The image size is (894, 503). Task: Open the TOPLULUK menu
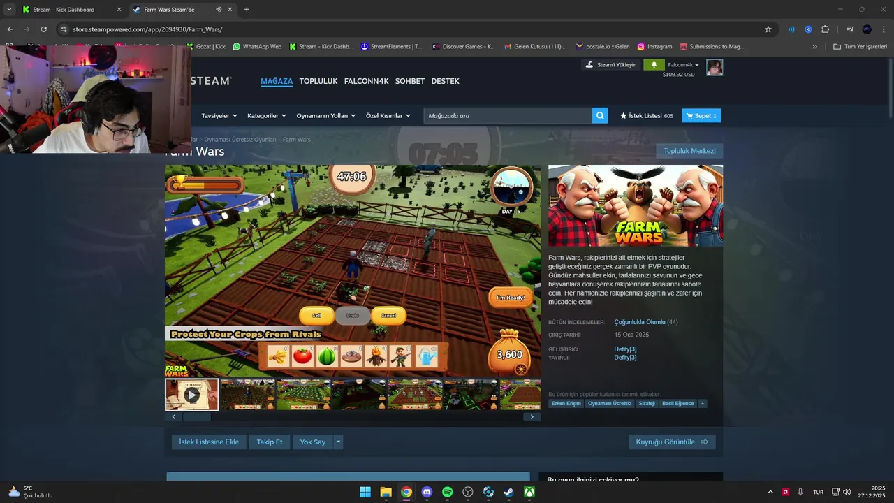(x=318, y=81)
